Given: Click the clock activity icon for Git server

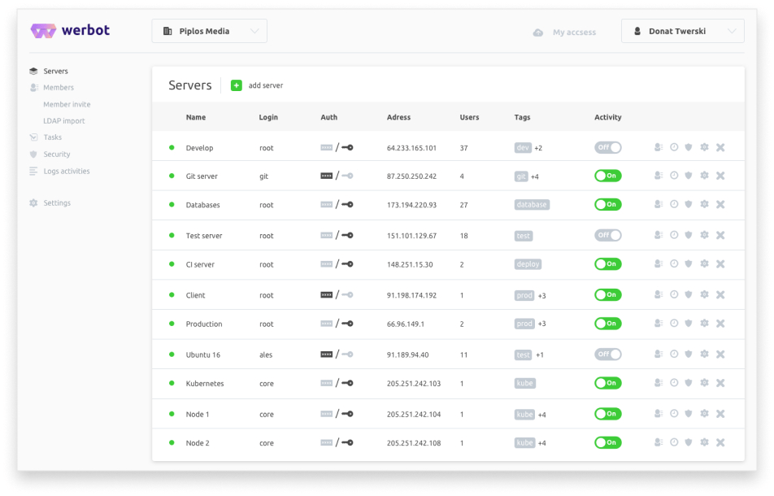Looking at the screenshot, I should tap(674, 175).
